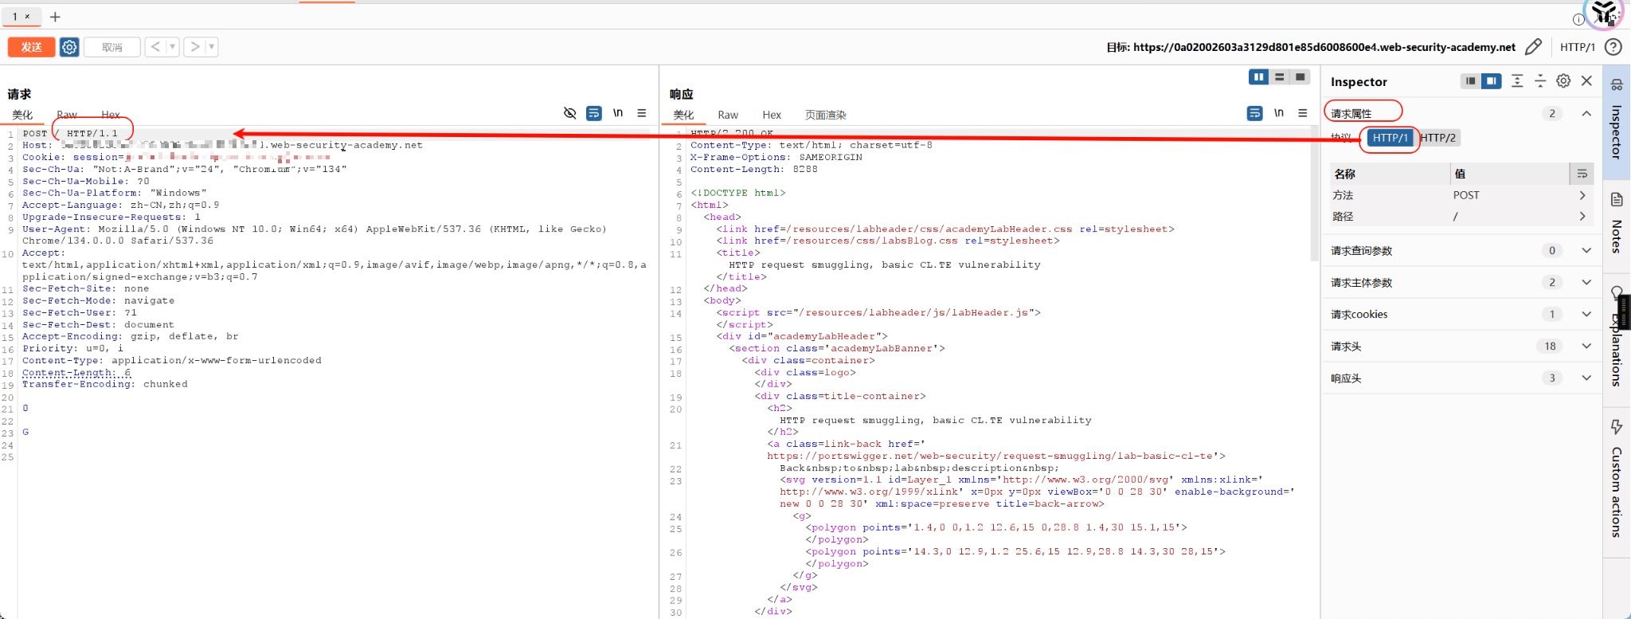Open response editor hamburger menu
1631x619 pixels.
pyautogui.click(x=1303, y=113)
